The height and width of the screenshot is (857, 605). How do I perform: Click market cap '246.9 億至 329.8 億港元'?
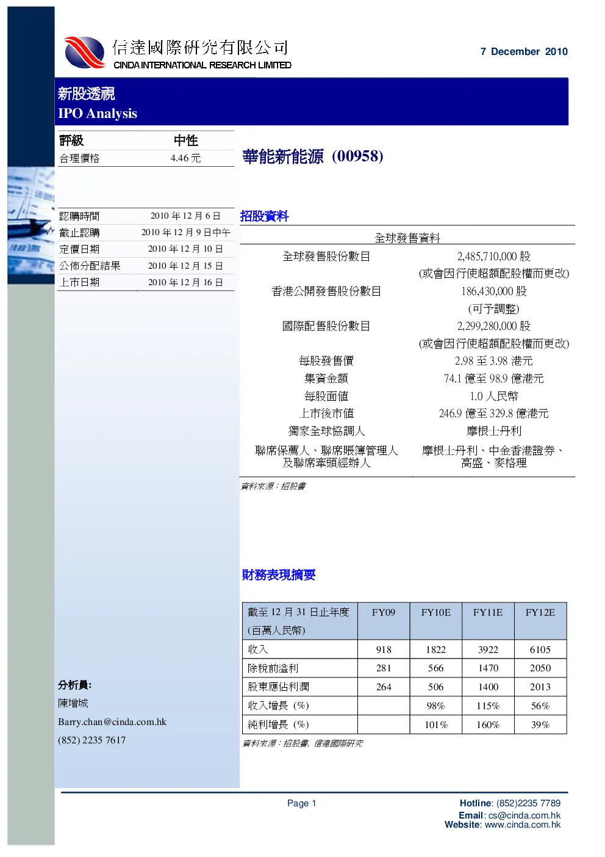click(x=494, y=414)
